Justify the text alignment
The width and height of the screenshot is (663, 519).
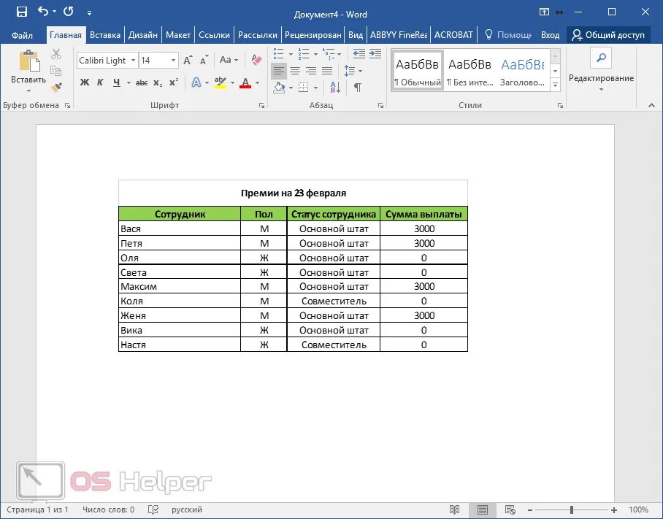pyautogui.click(x=327, y=71)
